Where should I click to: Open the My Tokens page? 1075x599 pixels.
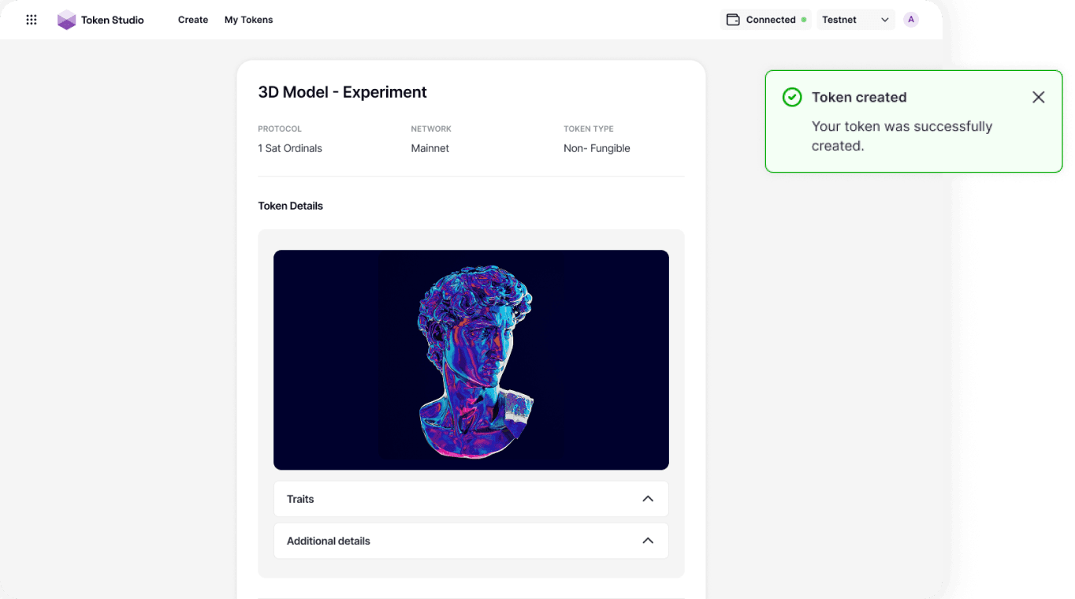(248, 20)
